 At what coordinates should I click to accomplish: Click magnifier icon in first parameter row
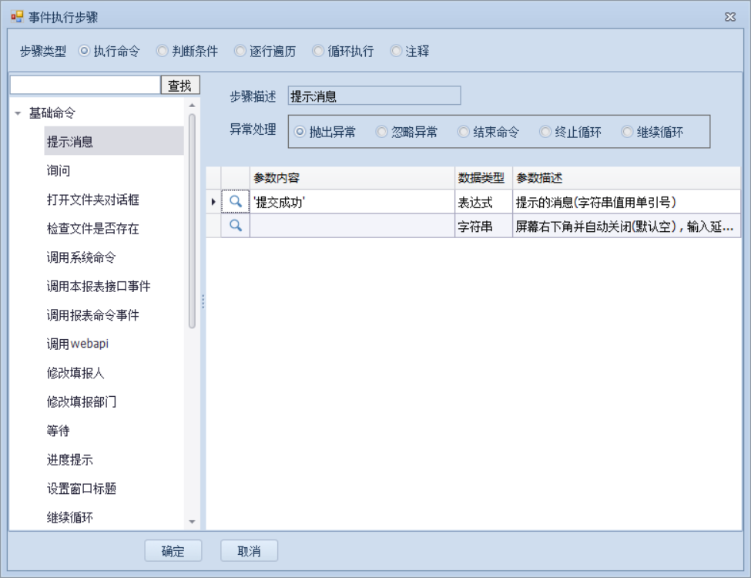click(236, 202)
